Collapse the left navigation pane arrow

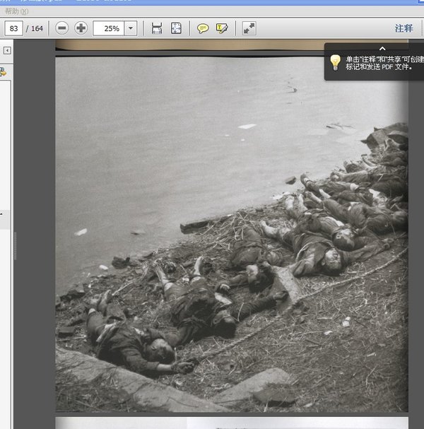(7, 50)
